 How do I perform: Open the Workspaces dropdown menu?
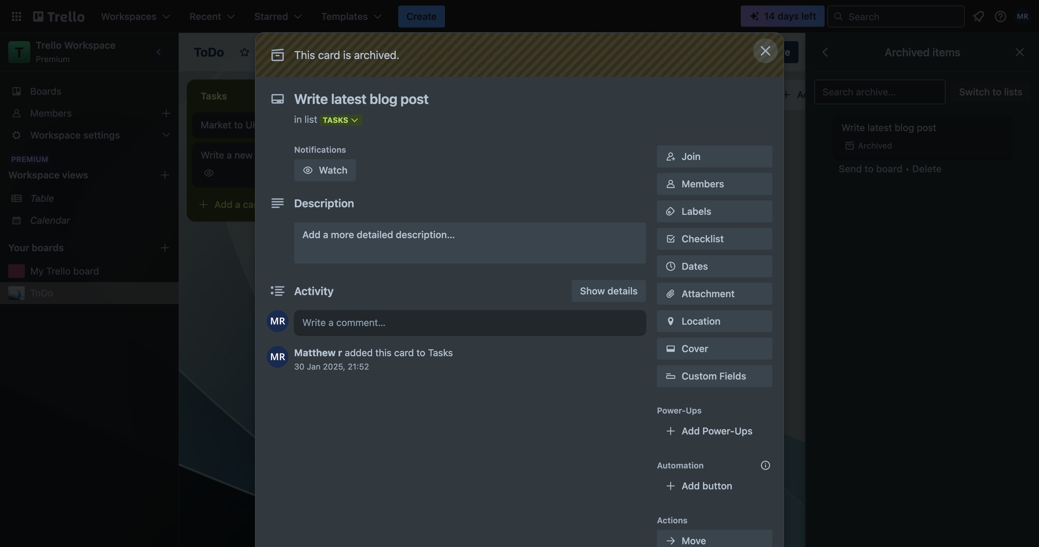pos(135,16)
